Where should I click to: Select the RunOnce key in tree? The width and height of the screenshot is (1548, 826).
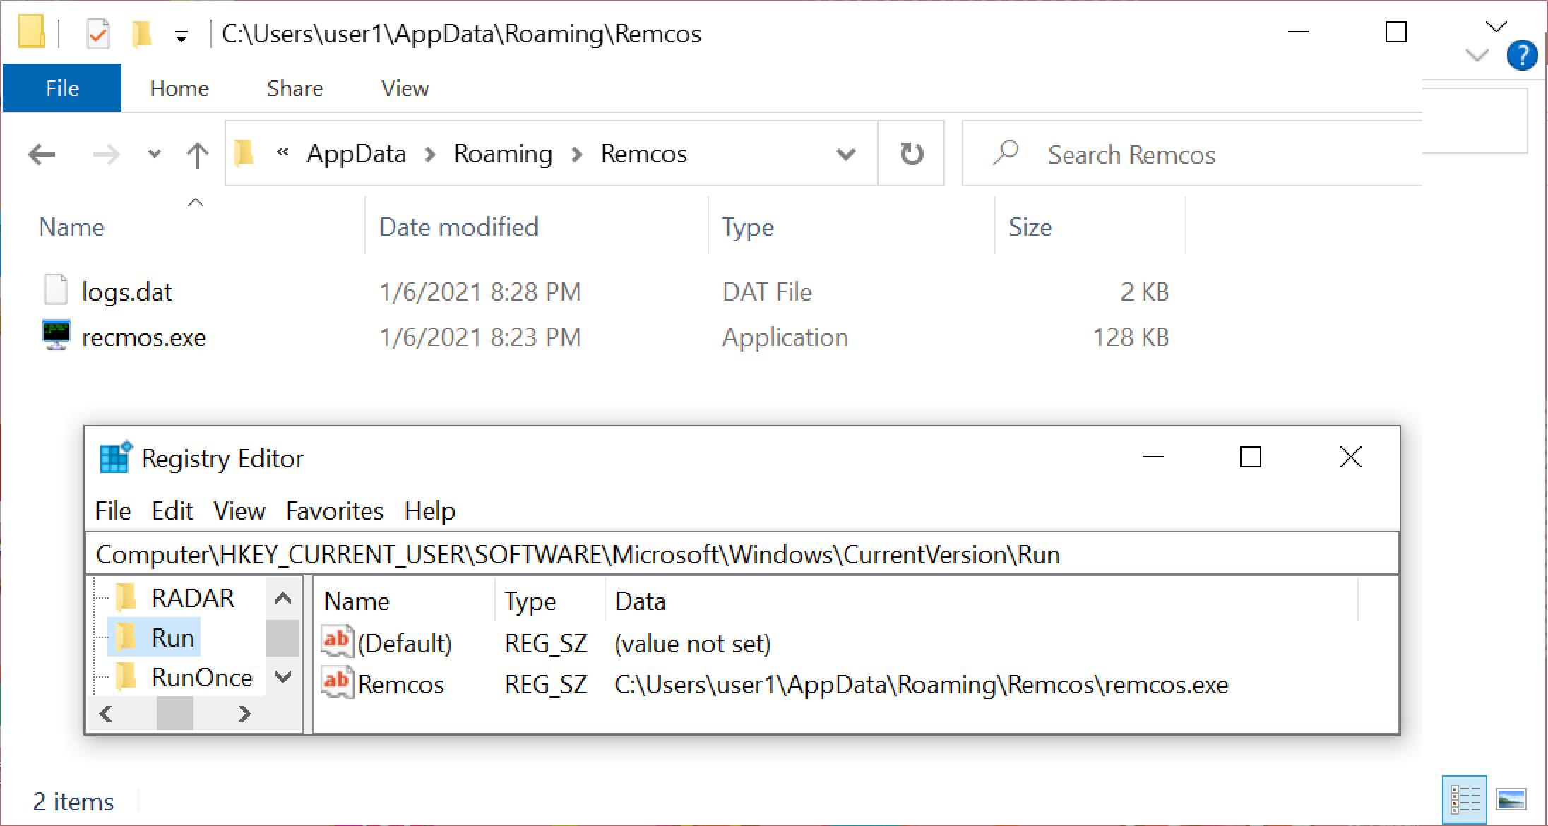pyautogui.click(x=201, y=677)
